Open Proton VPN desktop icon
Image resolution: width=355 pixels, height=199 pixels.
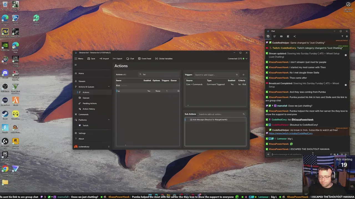coord(15,170)
